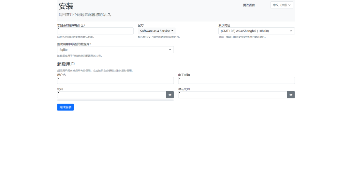This screenshot has height=179, width=352.
Task: Open the 更改语言 language dropdown
Action: coord(282,5)
